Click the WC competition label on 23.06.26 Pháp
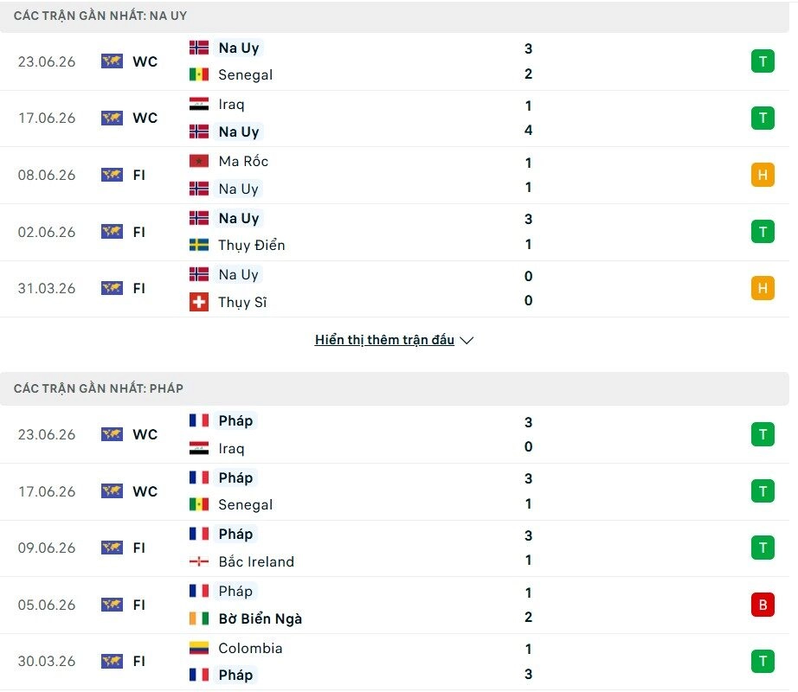 pos(145,435)
